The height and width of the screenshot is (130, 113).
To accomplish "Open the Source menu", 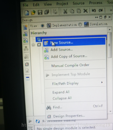I will pos(79,3).
